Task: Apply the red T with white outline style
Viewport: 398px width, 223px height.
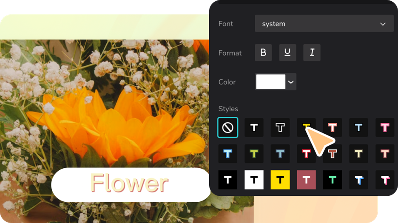Action: (x=306, y=154)
